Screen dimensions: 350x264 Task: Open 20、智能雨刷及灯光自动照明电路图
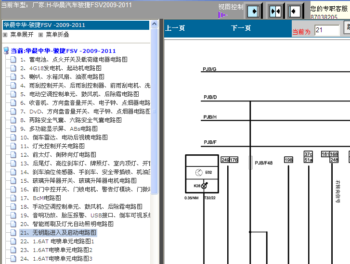pyautogui.click(x=67, y=224)
